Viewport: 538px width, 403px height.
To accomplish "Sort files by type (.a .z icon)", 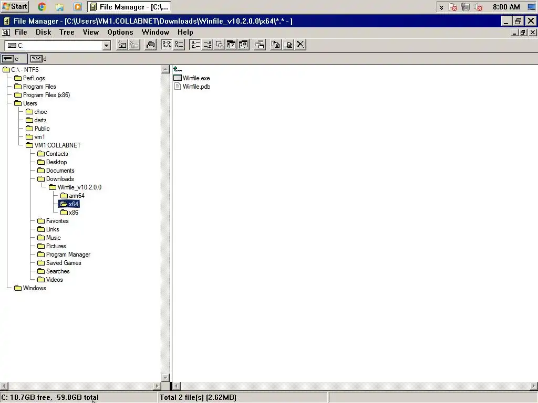I will (207, 45).
